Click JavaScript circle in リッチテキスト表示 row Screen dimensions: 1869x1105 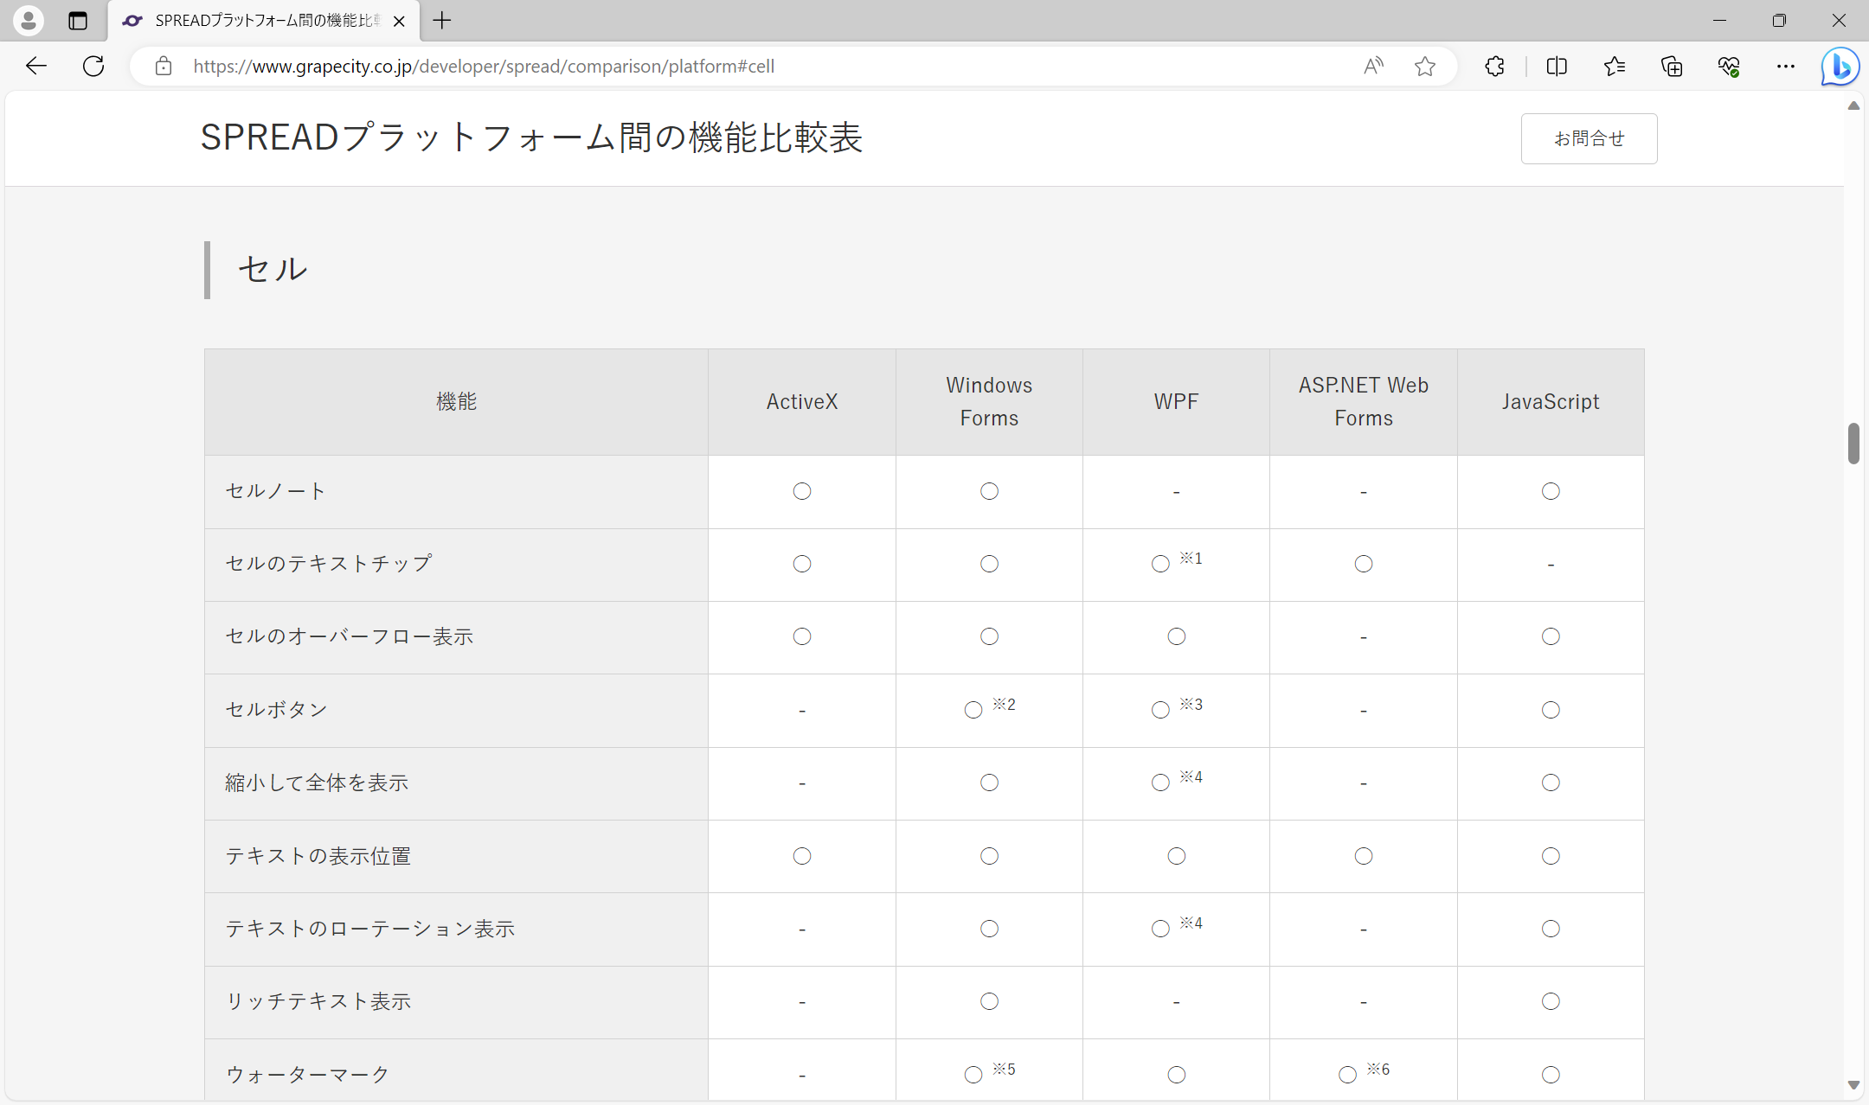click(1551, 1001)
